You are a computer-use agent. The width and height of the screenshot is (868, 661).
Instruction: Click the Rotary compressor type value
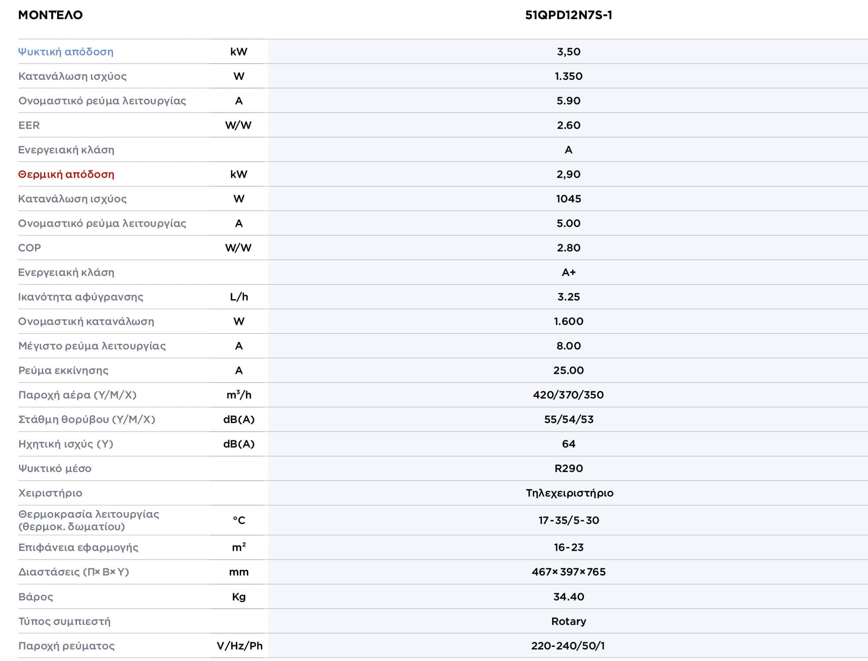tap(568, 622)
